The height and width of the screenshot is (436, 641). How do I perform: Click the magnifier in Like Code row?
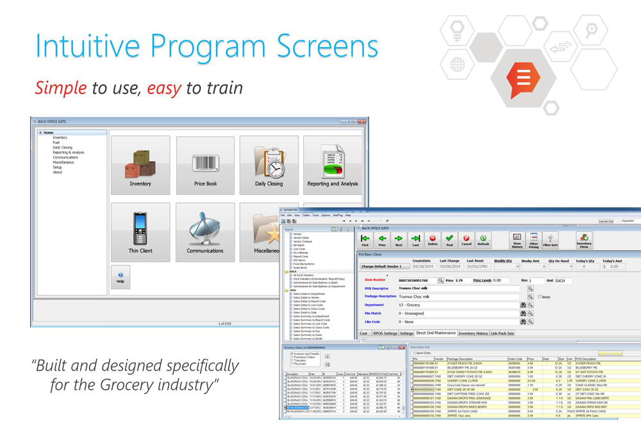530,322
